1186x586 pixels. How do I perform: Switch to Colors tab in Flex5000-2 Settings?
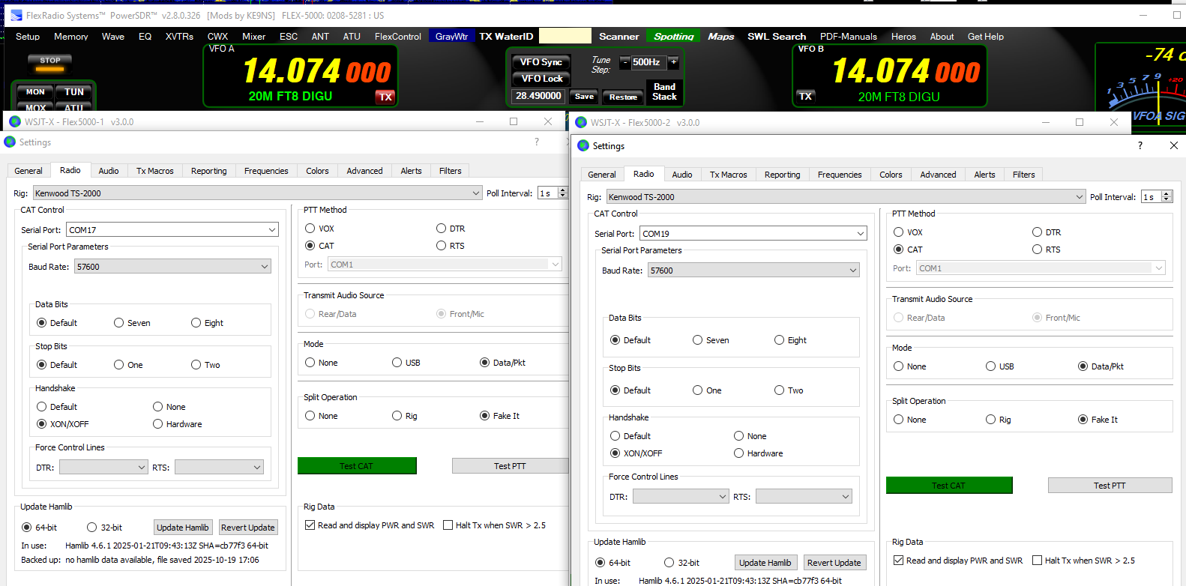tap(891, 175)
